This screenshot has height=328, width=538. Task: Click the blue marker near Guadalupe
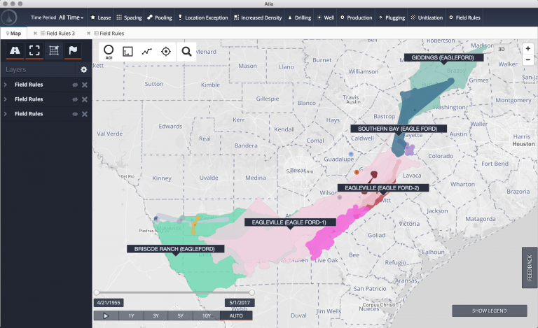pos(351,154)
